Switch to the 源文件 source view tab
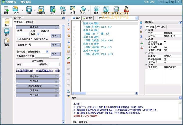This screenshot has width=183, height=125. pos(88,18)
